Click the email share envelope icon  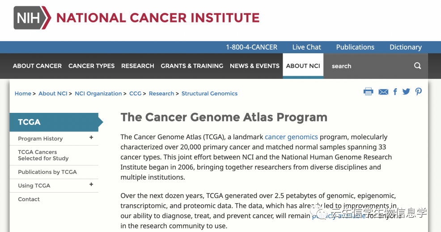point(383,92)
